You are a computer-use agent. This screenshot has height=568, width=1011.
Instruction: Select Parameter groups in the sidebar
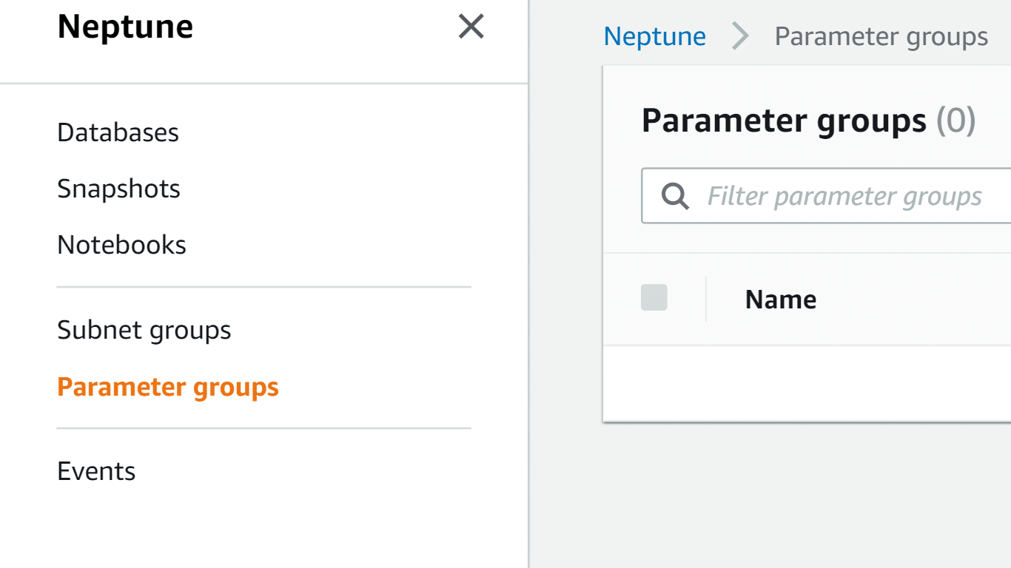(x=168, y=386)
